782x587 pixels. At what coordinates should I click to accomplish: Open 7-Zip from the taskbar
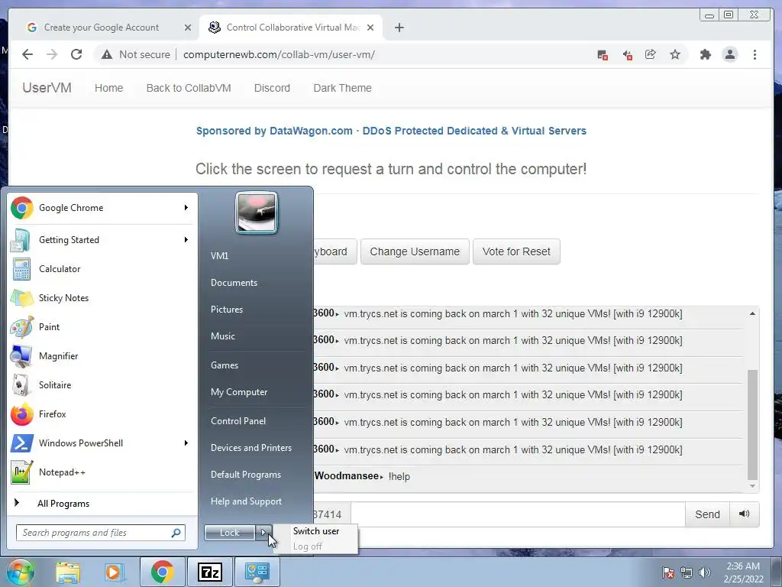pyautogui.click(x=209, y=572)
